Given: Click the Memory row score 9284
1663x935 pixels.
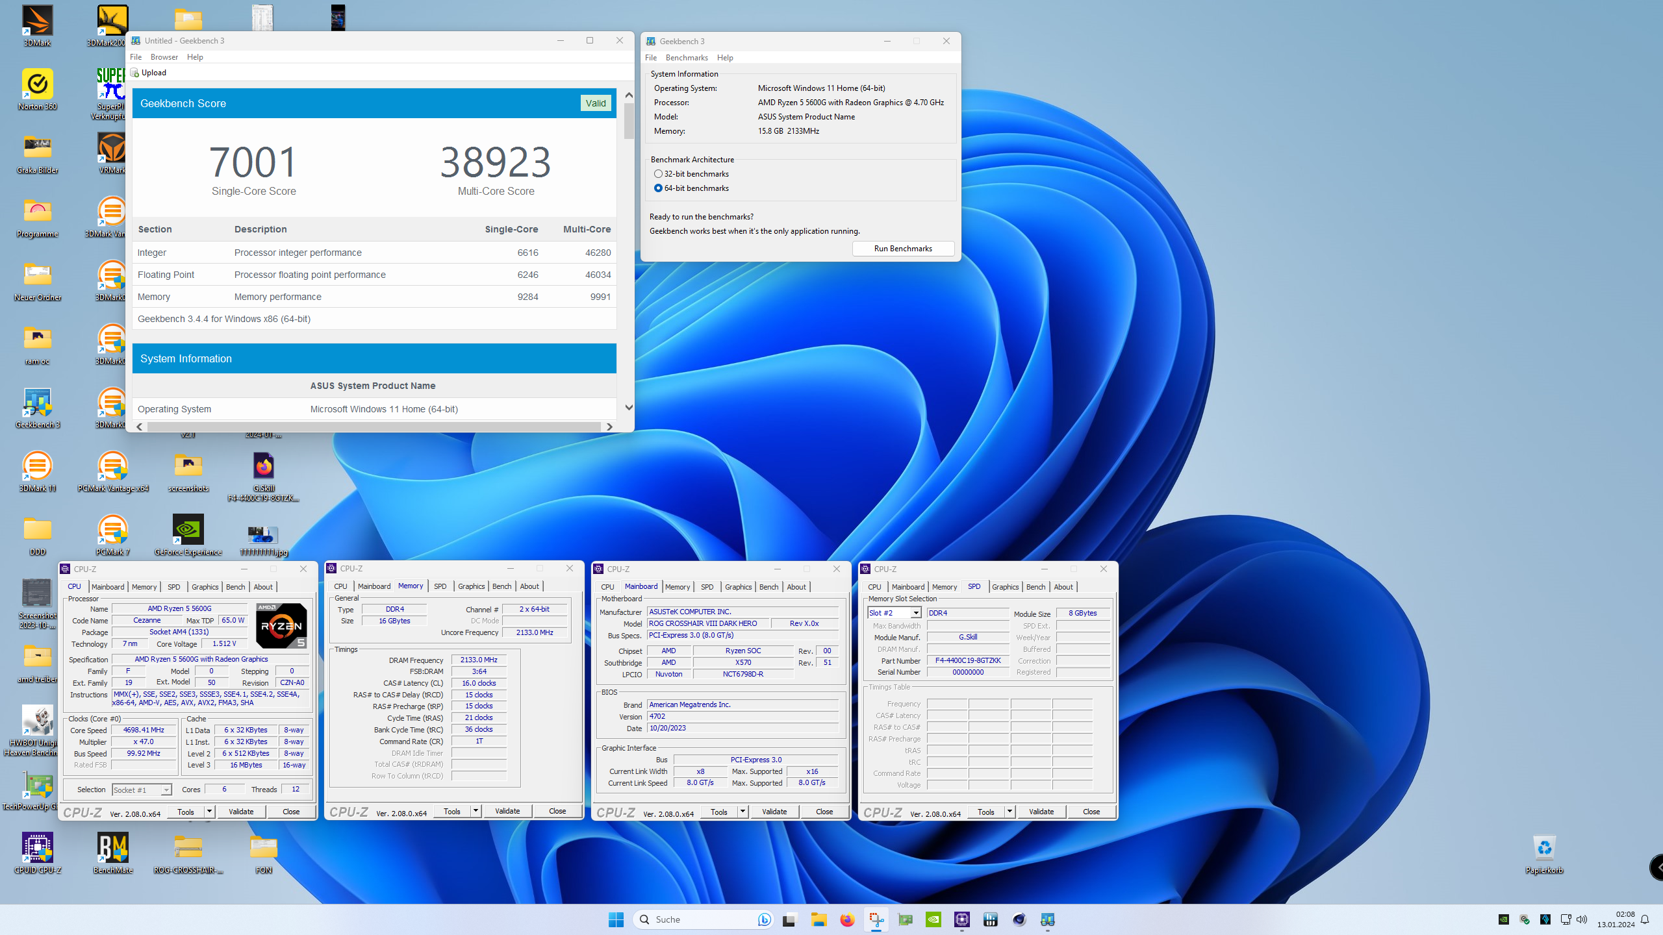Looking at the screenshot, I should [x=527, y=297].
